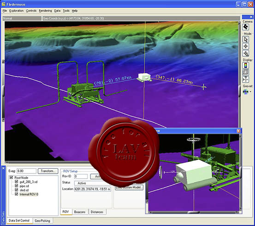Click the Load Custom Model... button

coord(129,188)
